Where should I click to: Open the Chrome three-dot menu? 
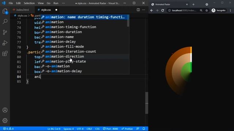[x=230, y=11]
